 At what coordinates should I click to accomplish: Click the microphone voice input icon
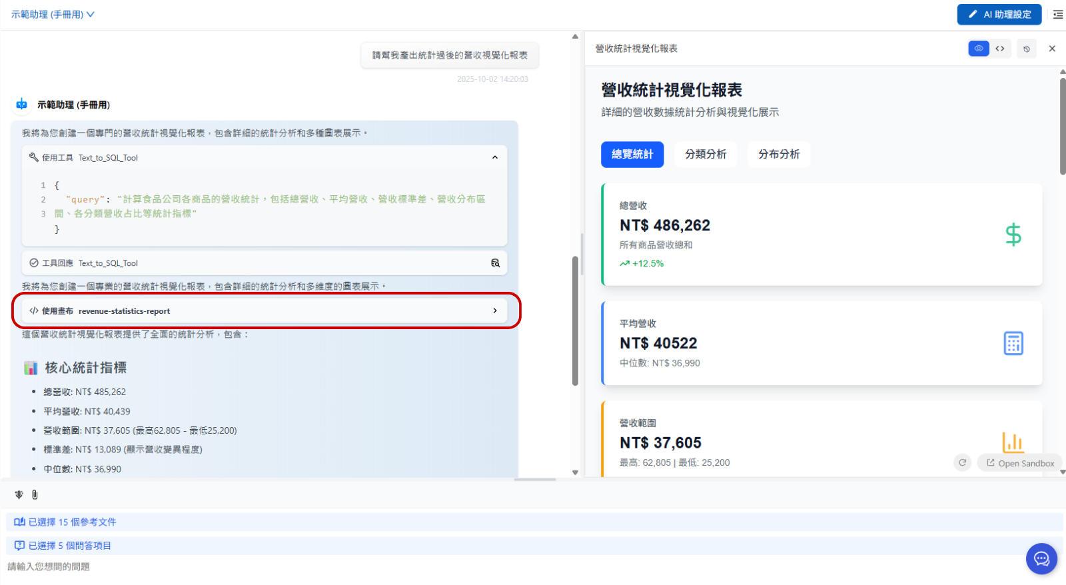coord(19,494)
